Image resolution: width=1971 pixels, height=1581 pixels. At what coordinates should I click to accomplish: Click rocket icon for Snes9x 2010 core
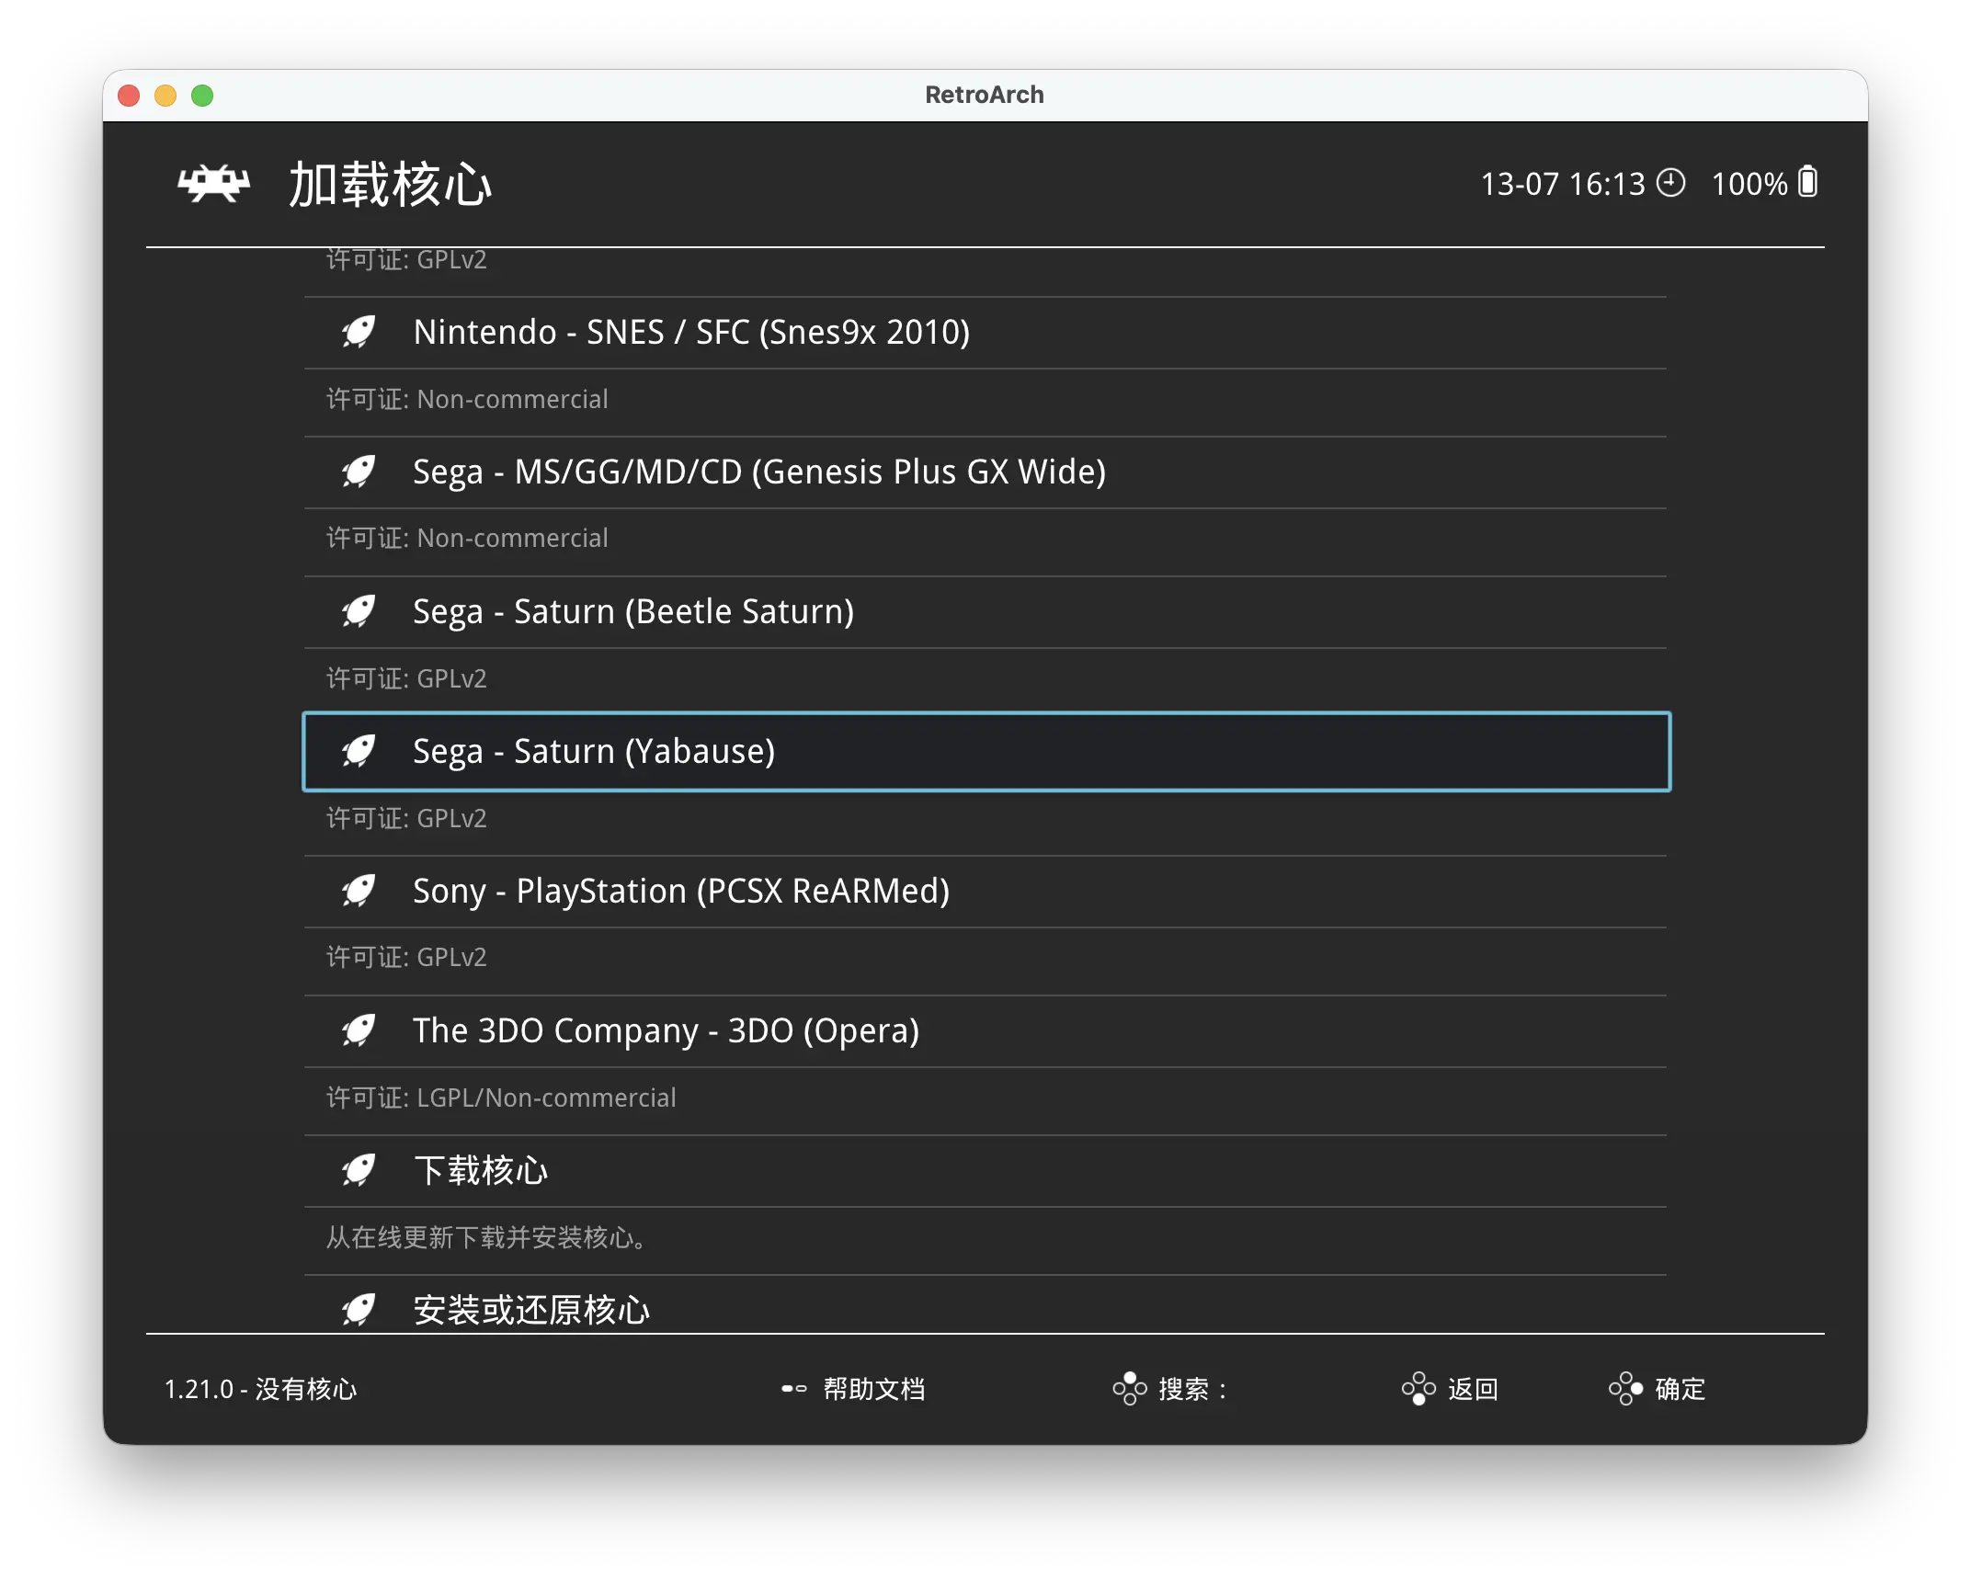click(359, 332)
